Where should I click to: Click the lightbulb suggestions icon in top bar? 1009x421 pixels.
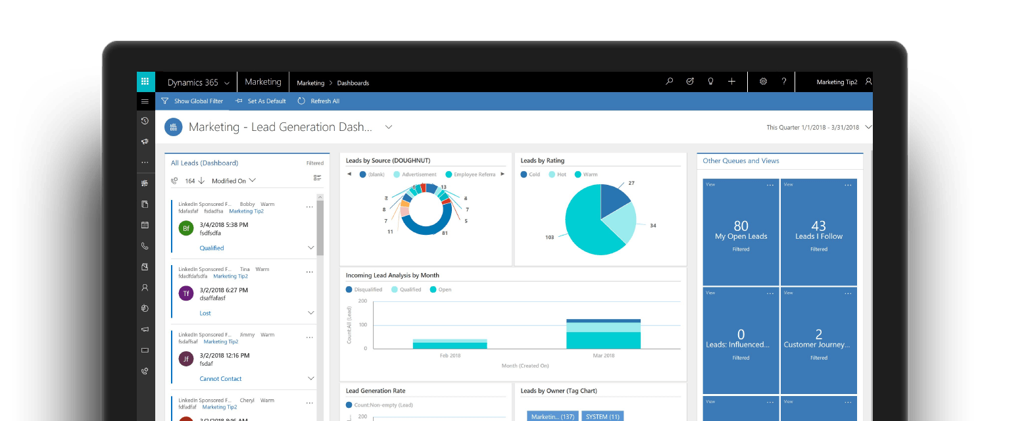coord(710,81)
